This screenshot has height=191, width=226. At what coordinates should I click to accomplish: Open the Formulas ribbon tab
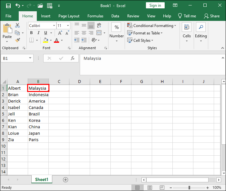point(95,16)
